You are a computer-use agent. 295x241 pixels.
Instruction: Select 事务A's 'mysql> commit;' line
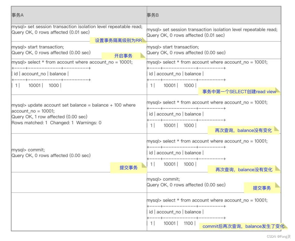[28, 150]
